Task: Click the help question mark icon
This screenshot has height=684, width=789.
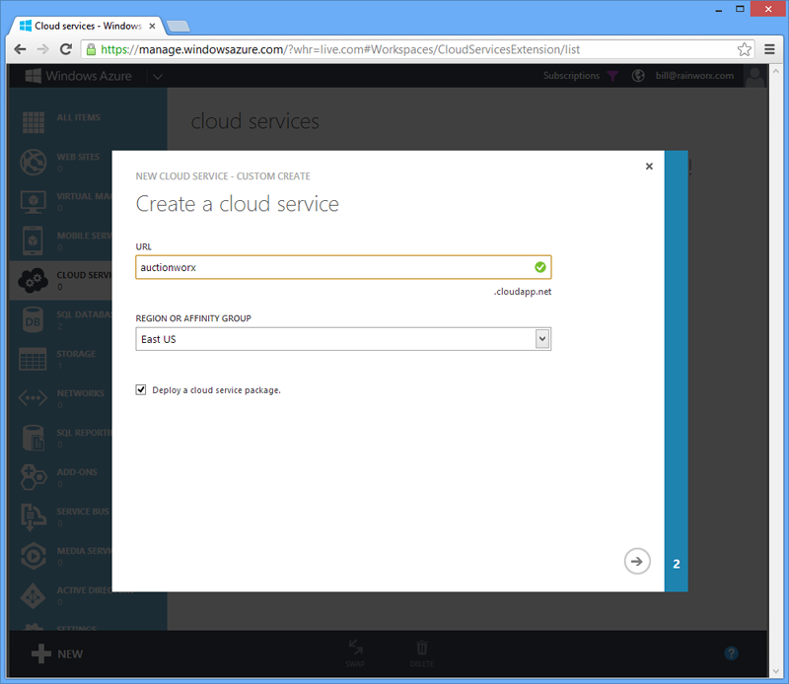Action: [731, 653]
